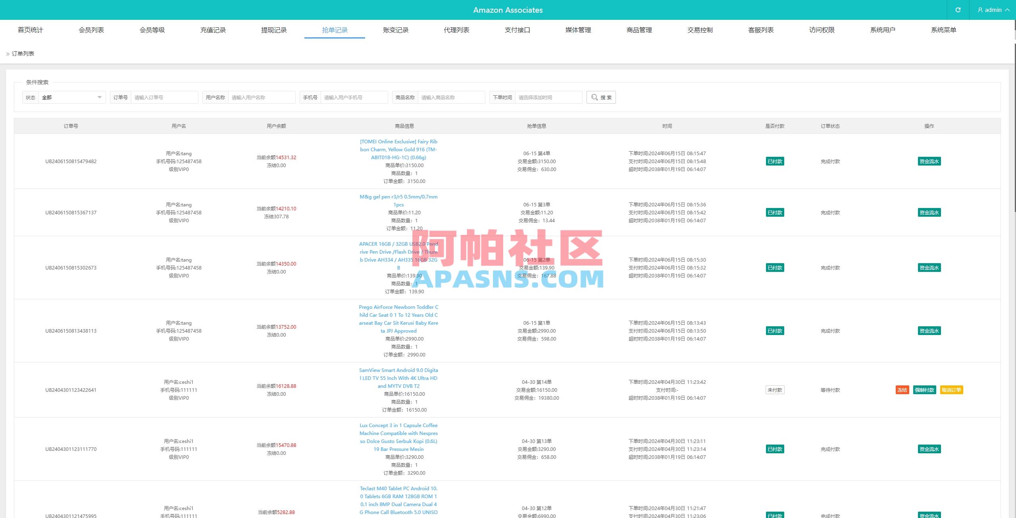The image size is (1016, 518).
Task: Open the SamView Smart Android TV product link
Action: click(x=398, y=378)
